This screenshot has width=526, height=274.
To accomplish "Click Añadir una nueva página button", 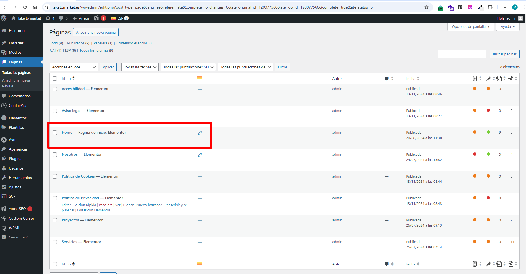I will [x=96, y=32].
